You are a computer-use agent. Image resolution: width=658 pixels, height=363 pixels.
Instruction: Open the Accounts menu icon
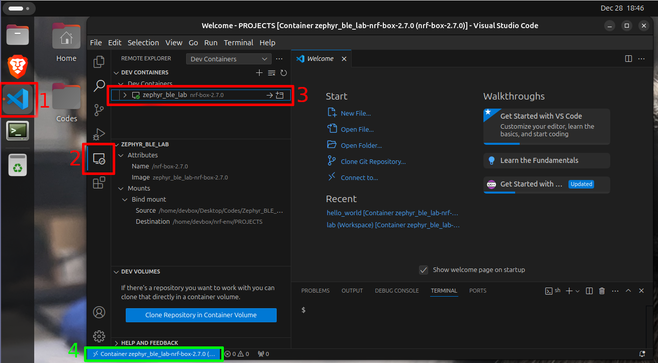click(x=99, y=312)
